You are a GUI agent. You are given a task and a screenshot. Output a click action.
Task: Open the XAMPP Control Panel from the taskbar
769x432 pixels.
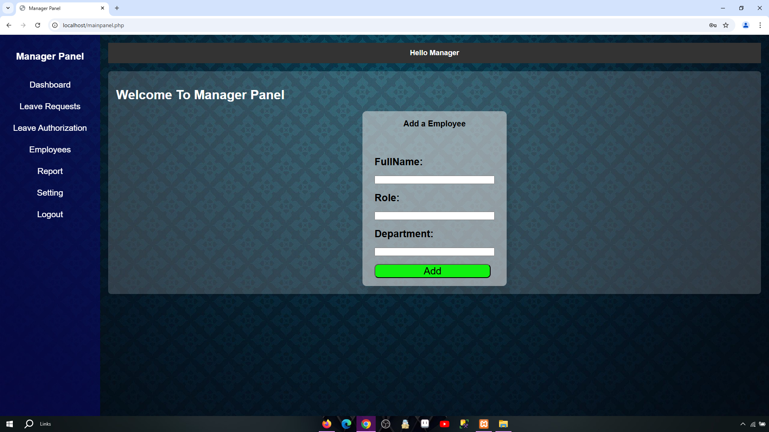pyautogui.click(x=484, y=424)
